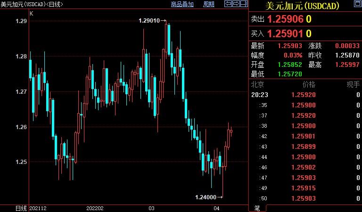Open the 商品叠加 overlay link
The width and height of the screenshot is (362, 212).
click(182, 4)
